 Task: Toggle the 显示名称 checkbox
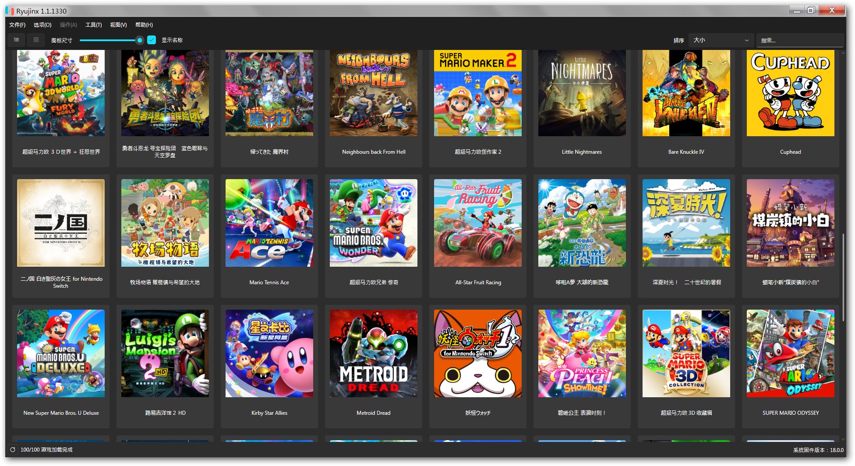152,40
